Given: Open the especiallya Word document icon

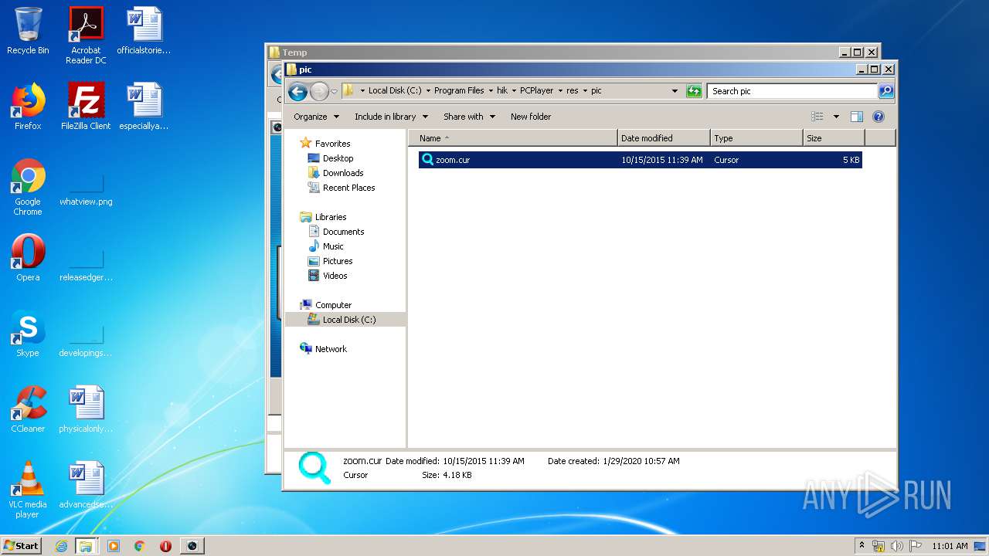Looking at the screenshot, I should (x=144, y=107).
